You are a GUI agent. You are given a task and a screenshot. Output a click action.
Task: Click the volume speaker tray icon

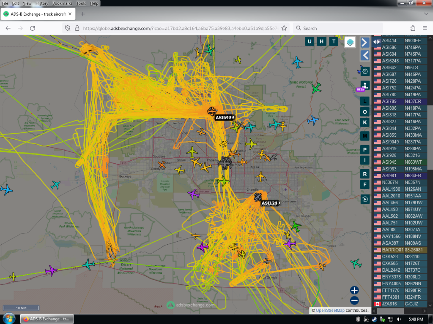pyautogui.click(x=399, y=319)
